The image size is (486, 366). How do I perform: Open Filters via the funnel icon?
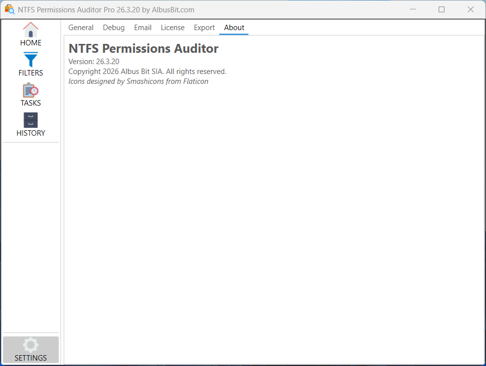pos(31,60)
